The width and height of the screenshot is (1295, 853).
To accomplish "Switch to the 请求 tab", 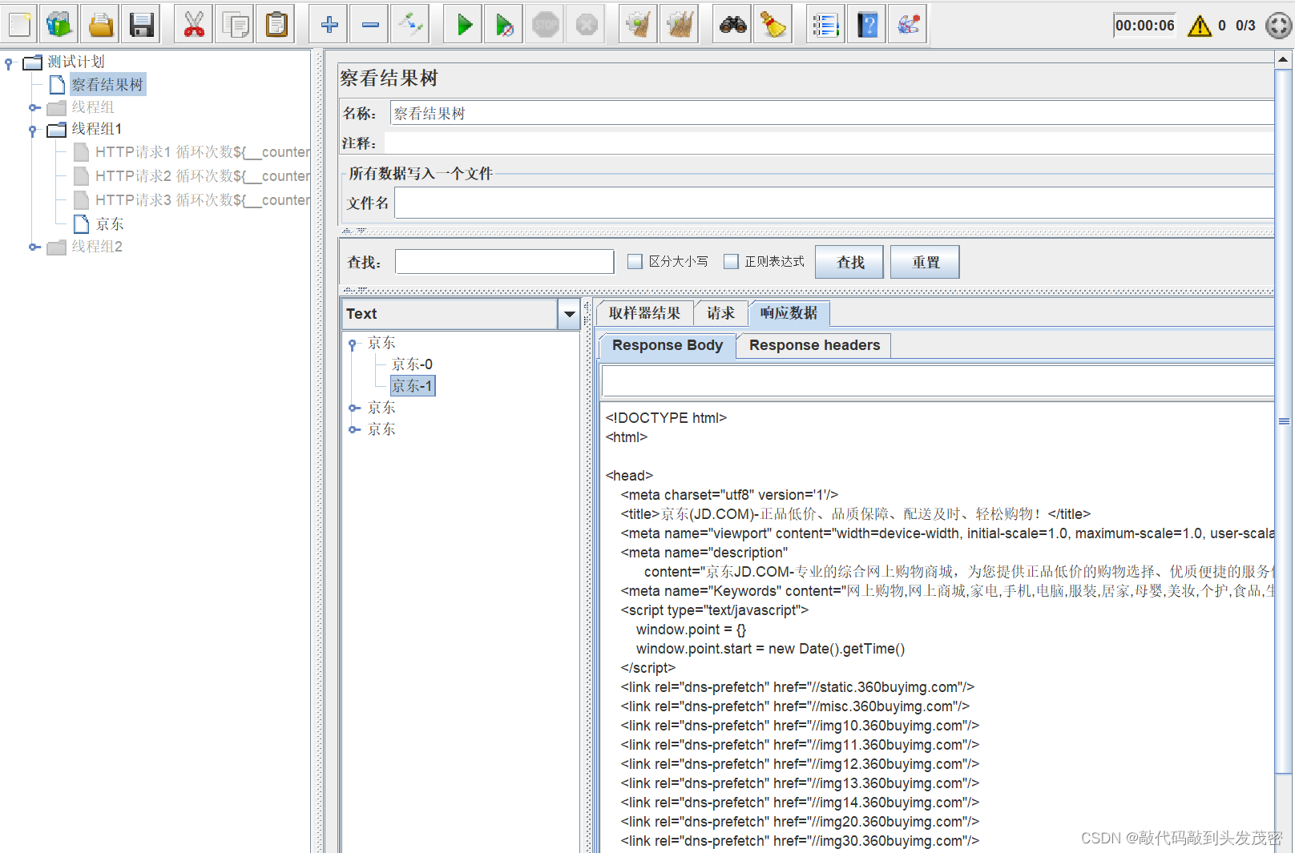I will pyautogui.click(x=720, y=313).
